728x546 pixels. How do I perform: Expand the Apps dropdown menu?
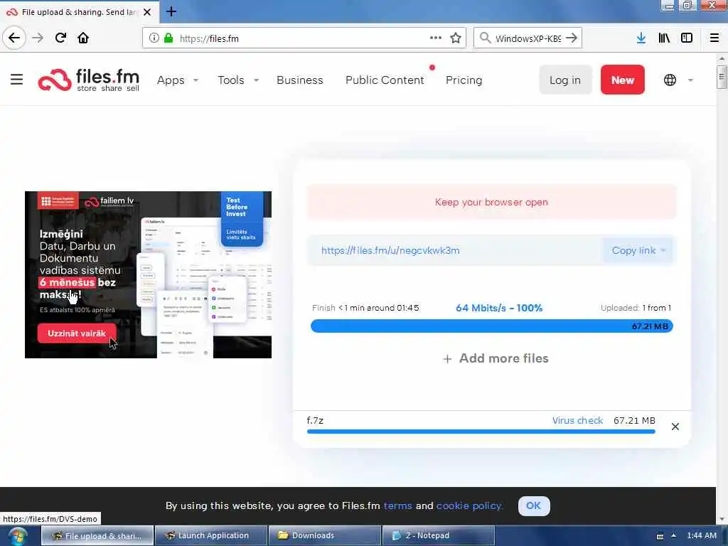point(196,80)
